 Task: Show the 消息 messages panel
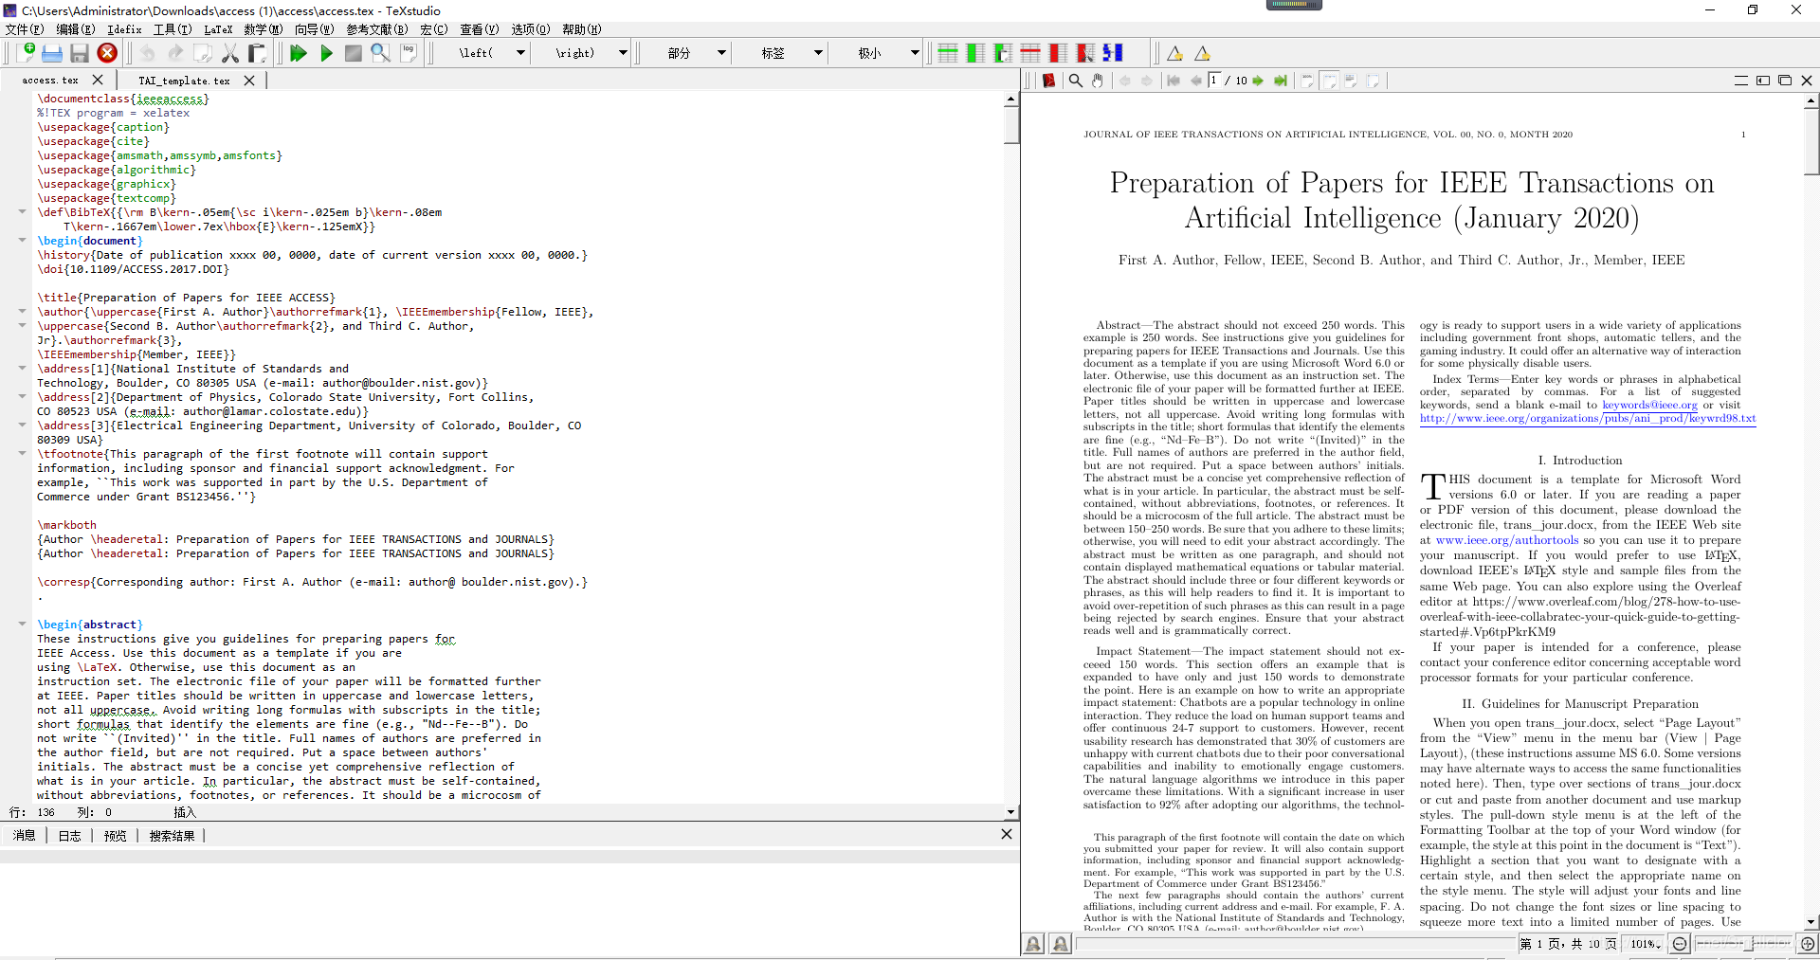[x=25, y=836]
